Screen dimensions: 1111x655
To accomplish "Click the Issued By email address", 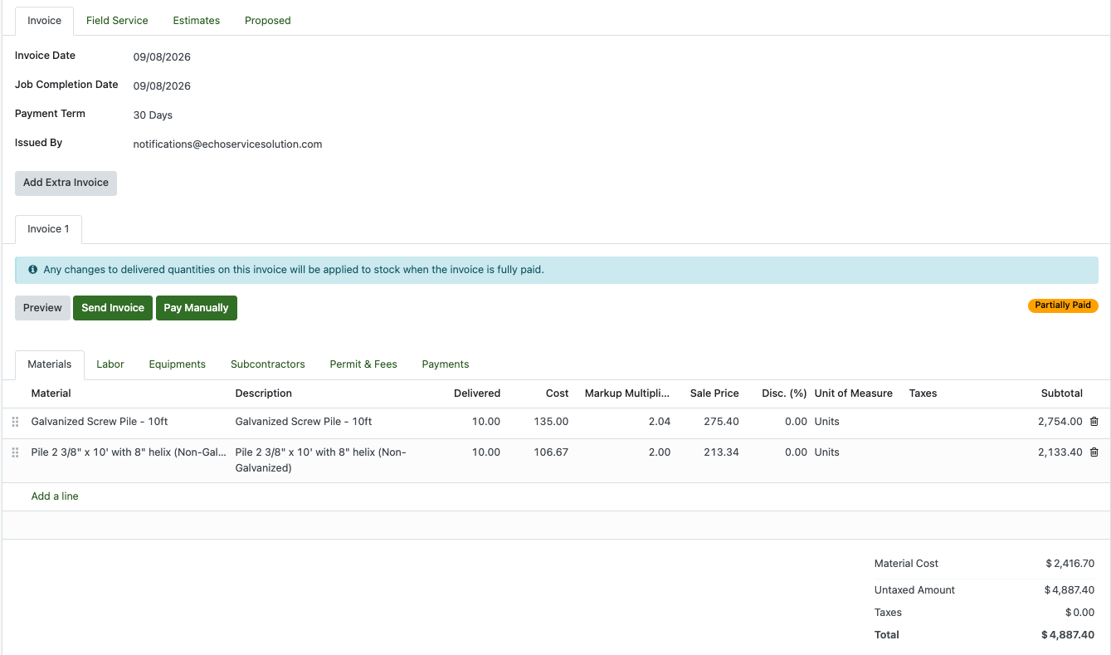I will pyautogui.click(x=227, y=144).
